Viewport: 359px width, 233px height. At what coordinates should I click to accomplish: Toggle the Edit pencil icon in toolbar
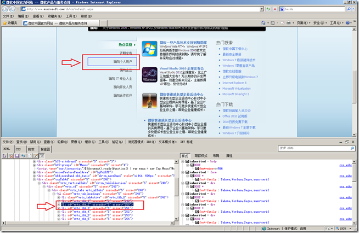pyautogui.click(x=36, y=156)
